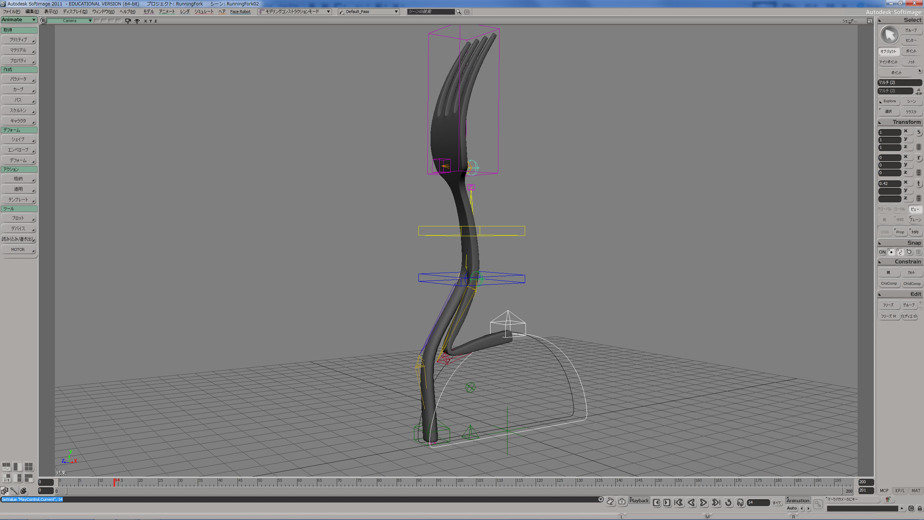Viewport: 924px width, 520px height.
Task: Select the grid snap icon
Action: click(x=919, y=252)
